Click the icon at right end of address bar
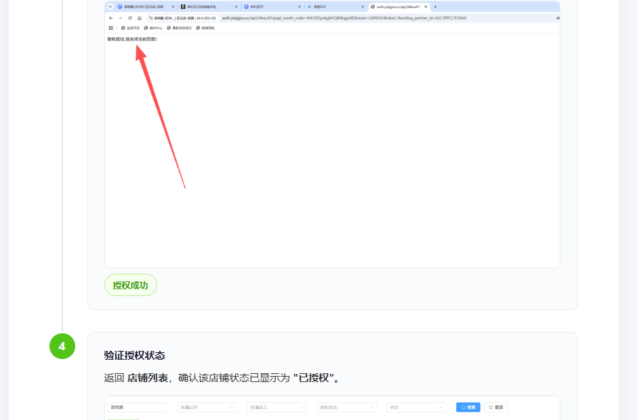The width and height of the screenshot is (637, 420). point(558,18)
